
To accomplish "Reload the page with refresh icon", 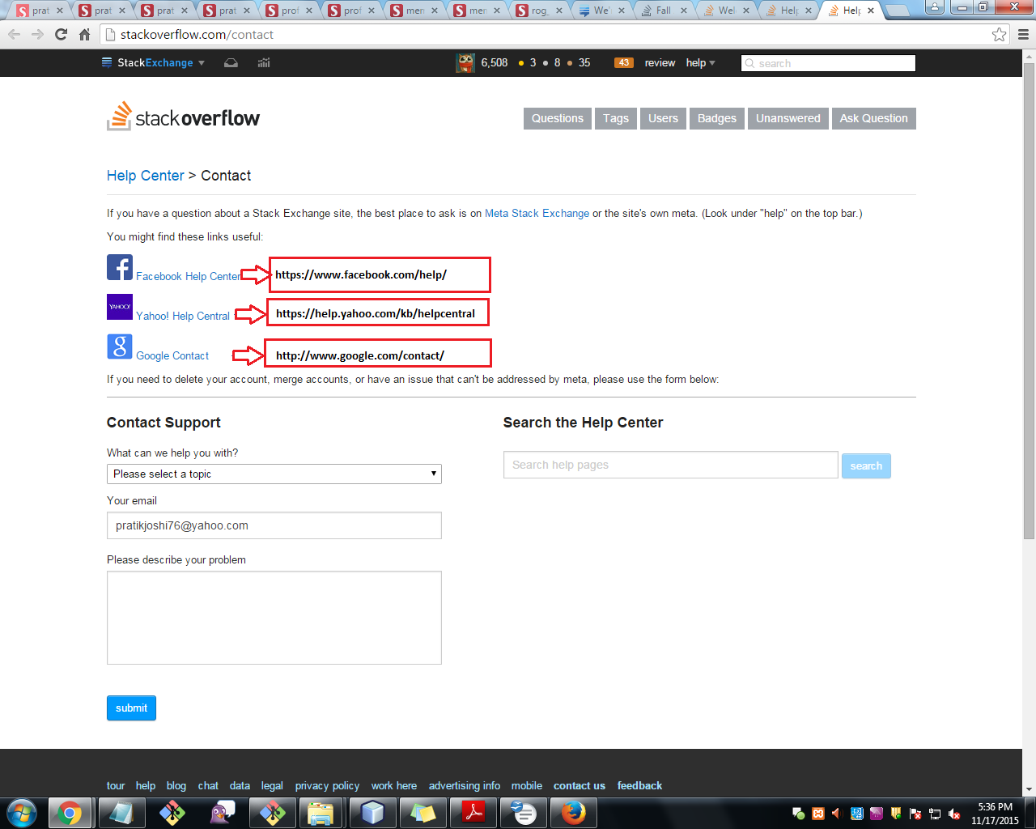I will pyautogui.click(x=61, y=35).
